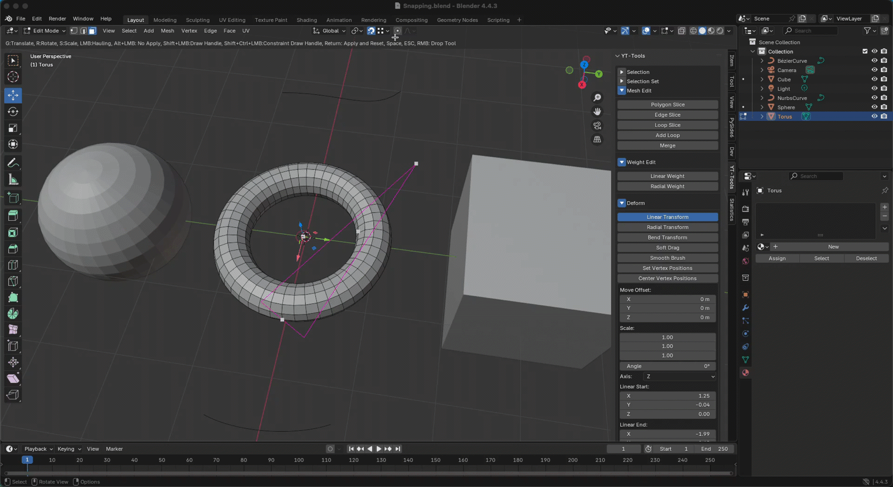Screen dimensions: 893x487
Task: Select the Transform tool
Action: pyautogui.click(x=13, y=144)
